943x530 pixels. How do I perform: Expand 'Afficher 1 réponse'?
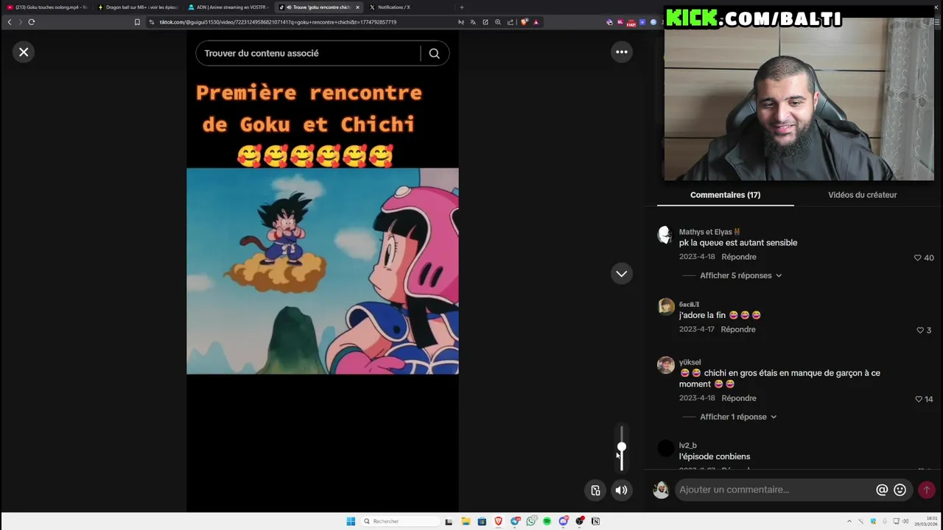[x=737, y=417]
